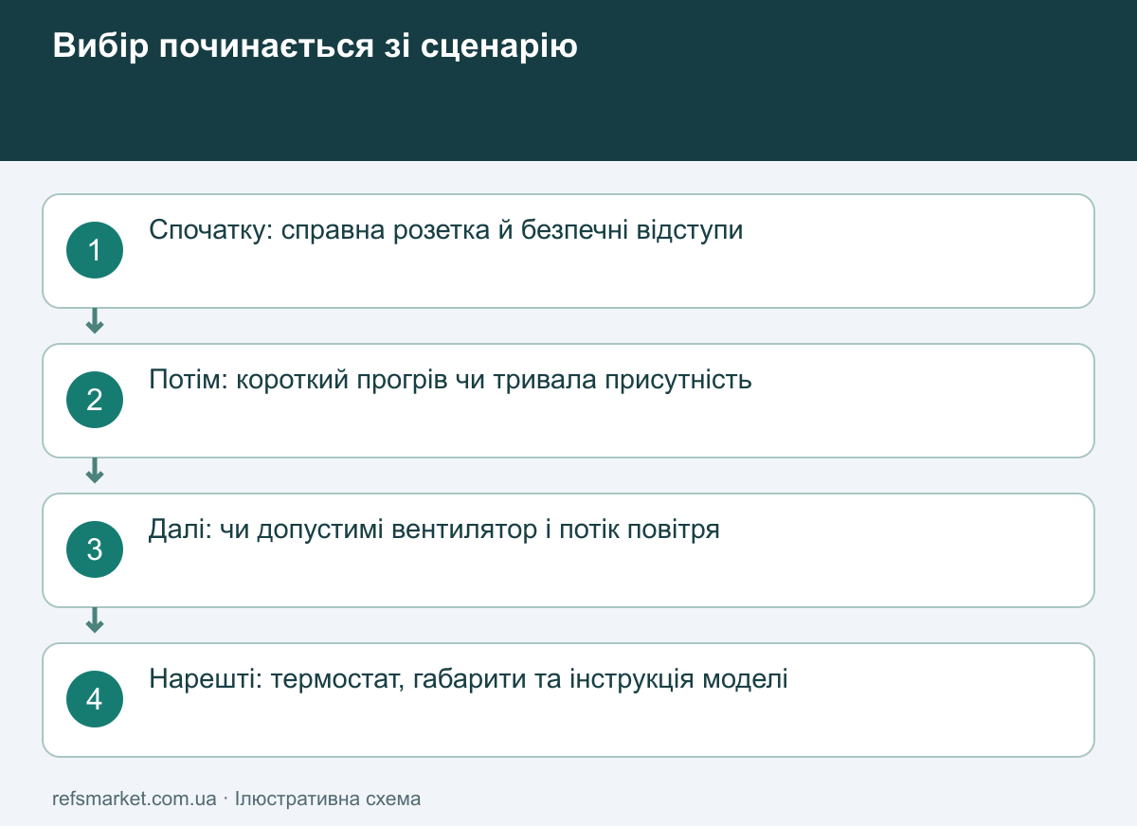
Task: Click the number 4 step circle
Action: tap(95, 700)
